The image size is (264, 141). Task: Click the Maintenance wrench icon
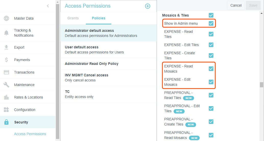6,85
